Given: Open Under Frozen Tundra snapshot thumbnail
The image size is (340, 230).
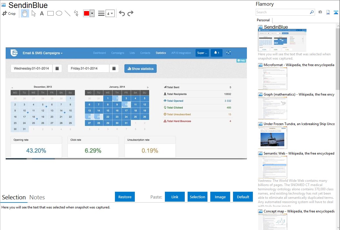Looking at the screenshot, I should 272,138.
